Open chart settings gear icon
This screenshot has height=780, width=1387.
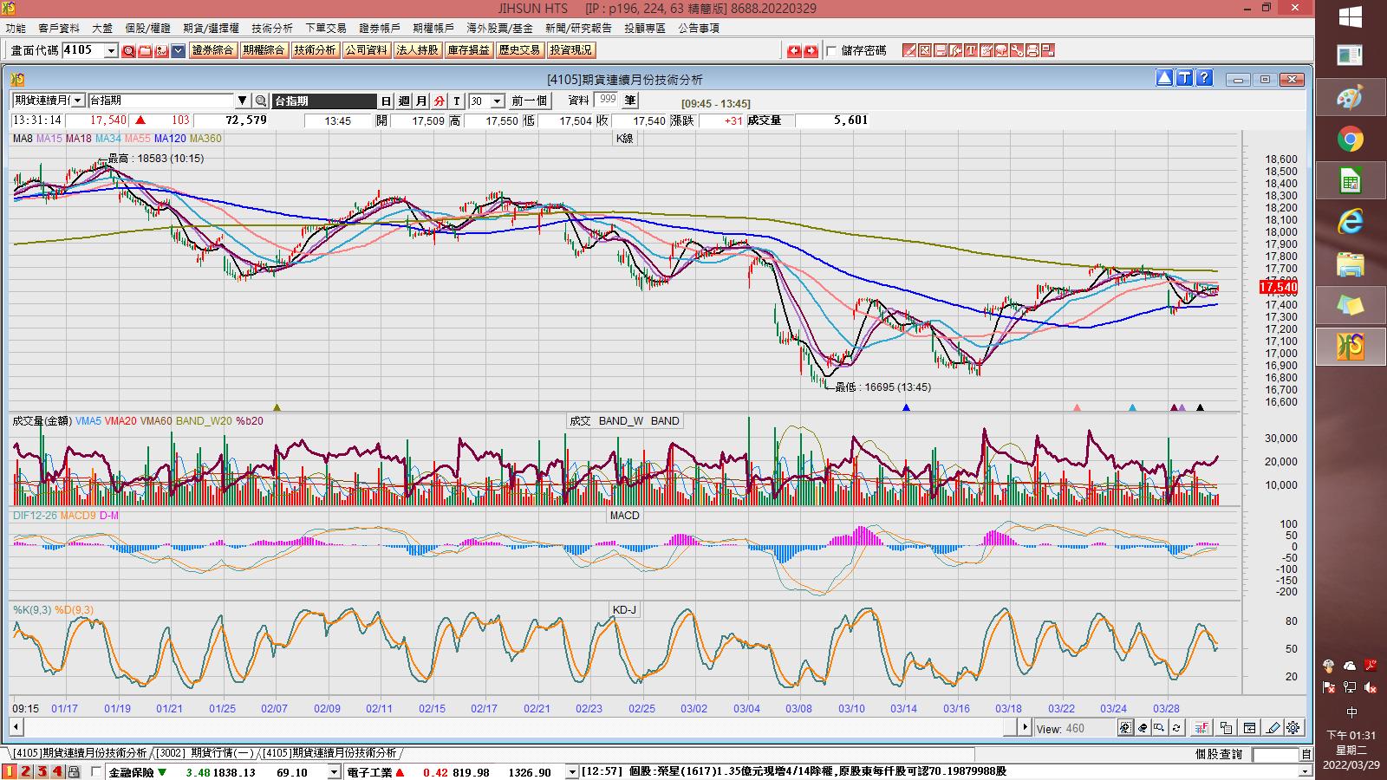1293,728
